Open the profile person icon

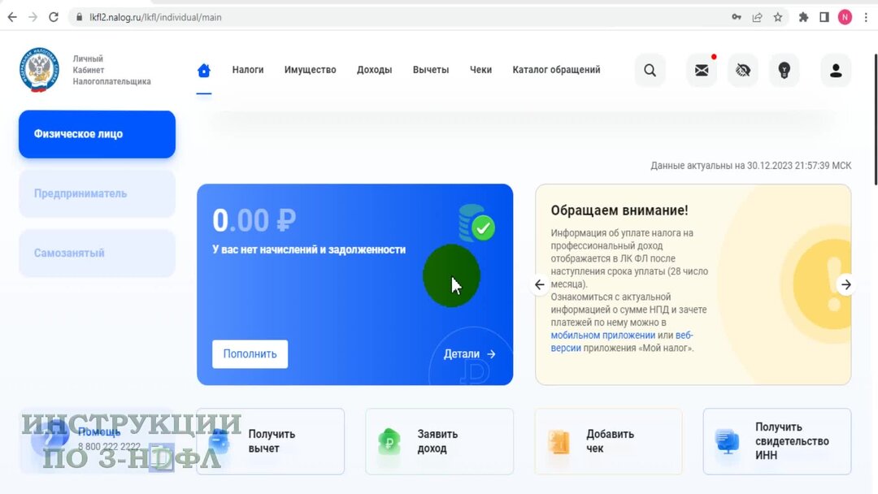(836, 71)
